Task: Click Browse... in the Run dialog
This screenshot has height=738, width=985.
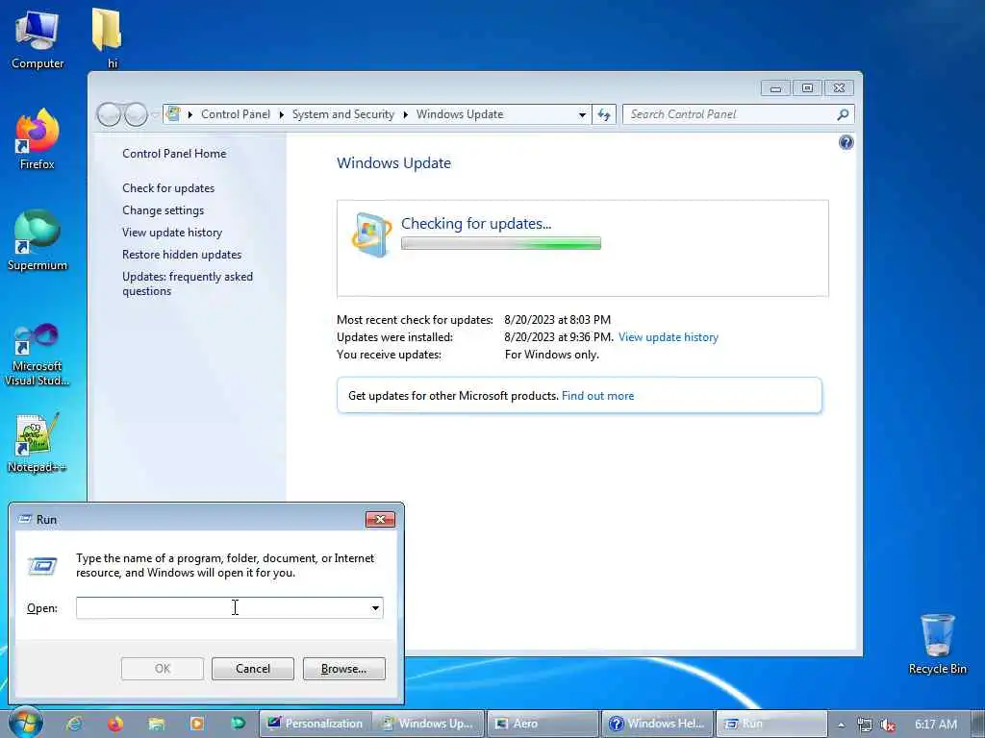Action: (x=343, y=669)
